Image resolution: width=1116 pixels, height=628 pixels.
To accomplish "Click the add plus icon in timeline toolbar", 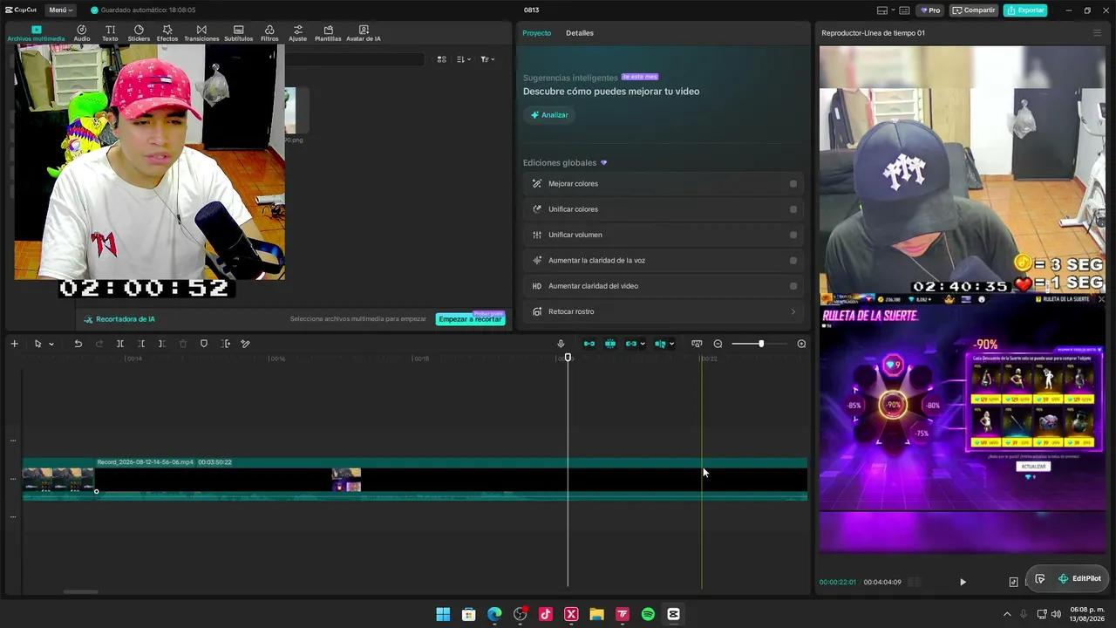I will coord(14,344).
